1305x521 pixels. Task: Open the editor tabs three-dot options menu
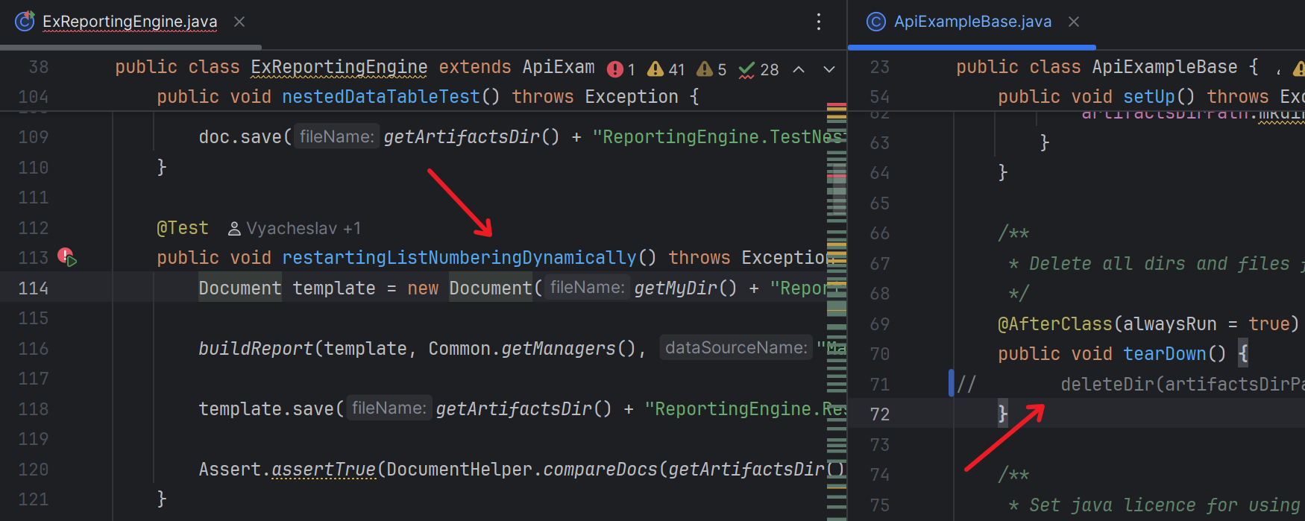pos(819,22)
